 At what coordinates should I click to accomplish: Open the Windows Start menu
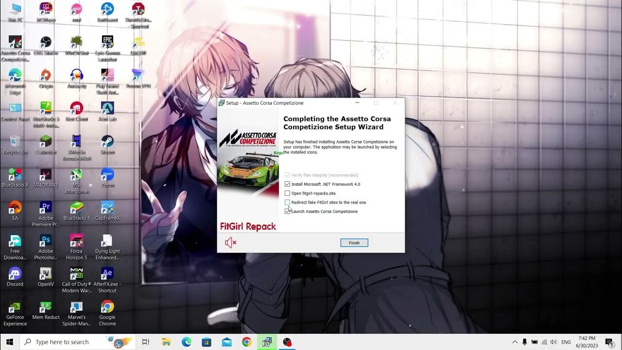click(x=9, y=342)
